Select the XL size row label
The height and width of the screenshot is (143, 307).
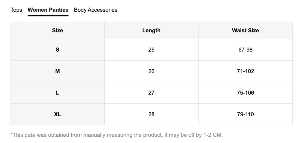point(58,115)
